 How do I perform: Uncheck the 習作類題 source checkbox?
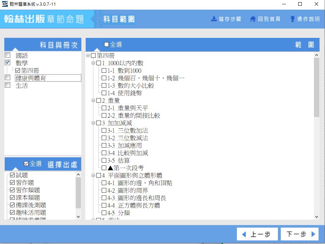tap(12, 190)
